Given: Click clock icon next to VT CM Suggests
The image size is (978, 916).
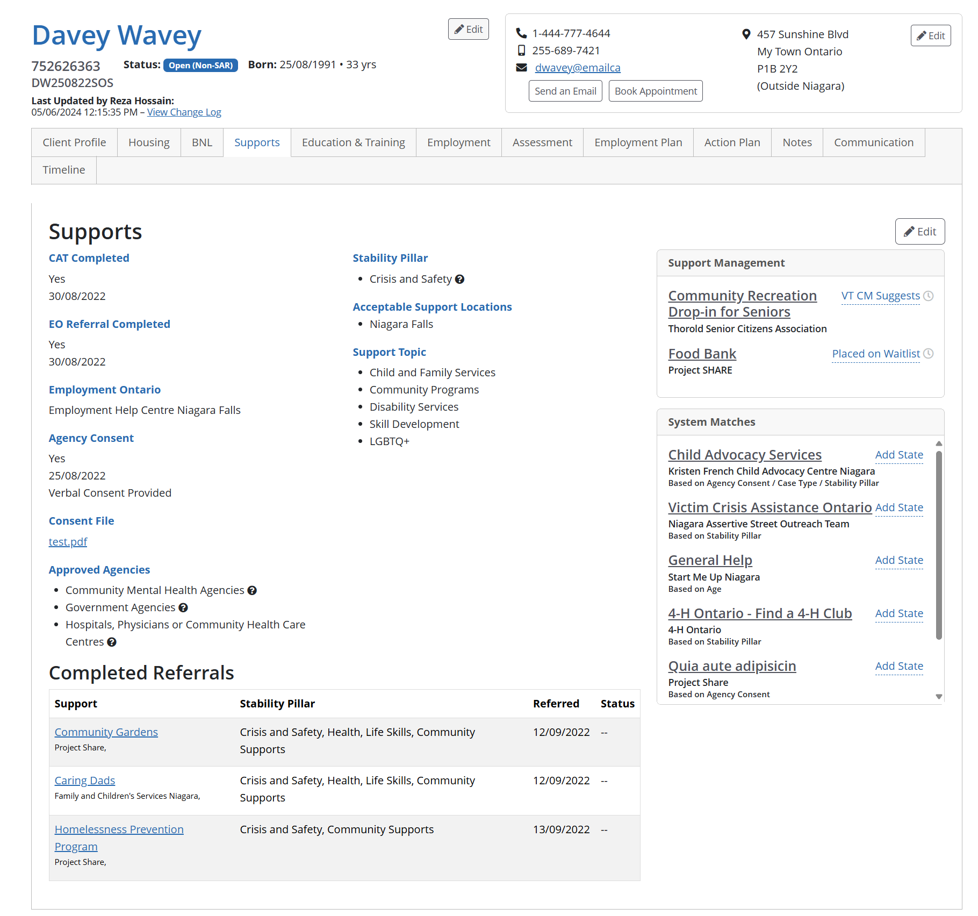Looking at the screenshot, I should point(928,296).
